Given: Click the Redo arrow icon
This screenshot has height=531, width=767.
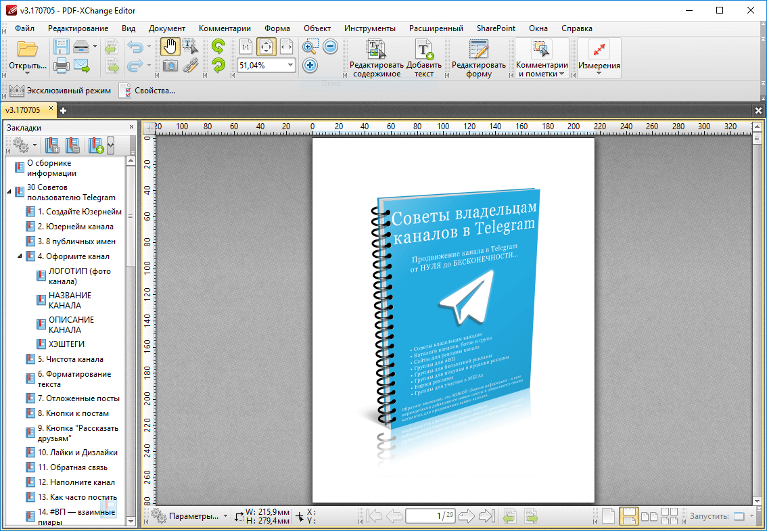Looking at the screenshot, I should pos(135,65).
